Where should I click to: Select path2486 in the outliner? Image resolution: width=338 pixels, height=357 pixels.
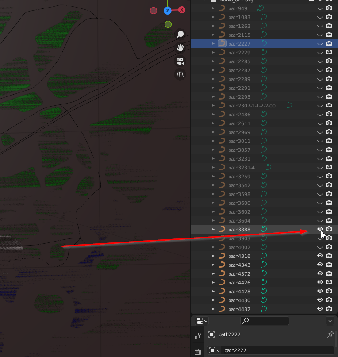pyautogui.click(x=239, y=115)
